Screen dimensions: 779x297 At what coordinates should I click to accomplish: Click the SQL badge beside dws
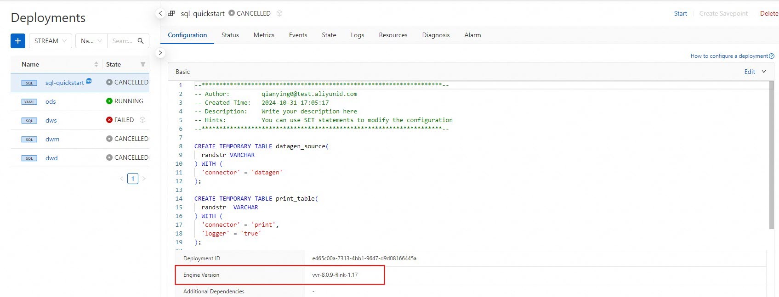coord(29,121)
